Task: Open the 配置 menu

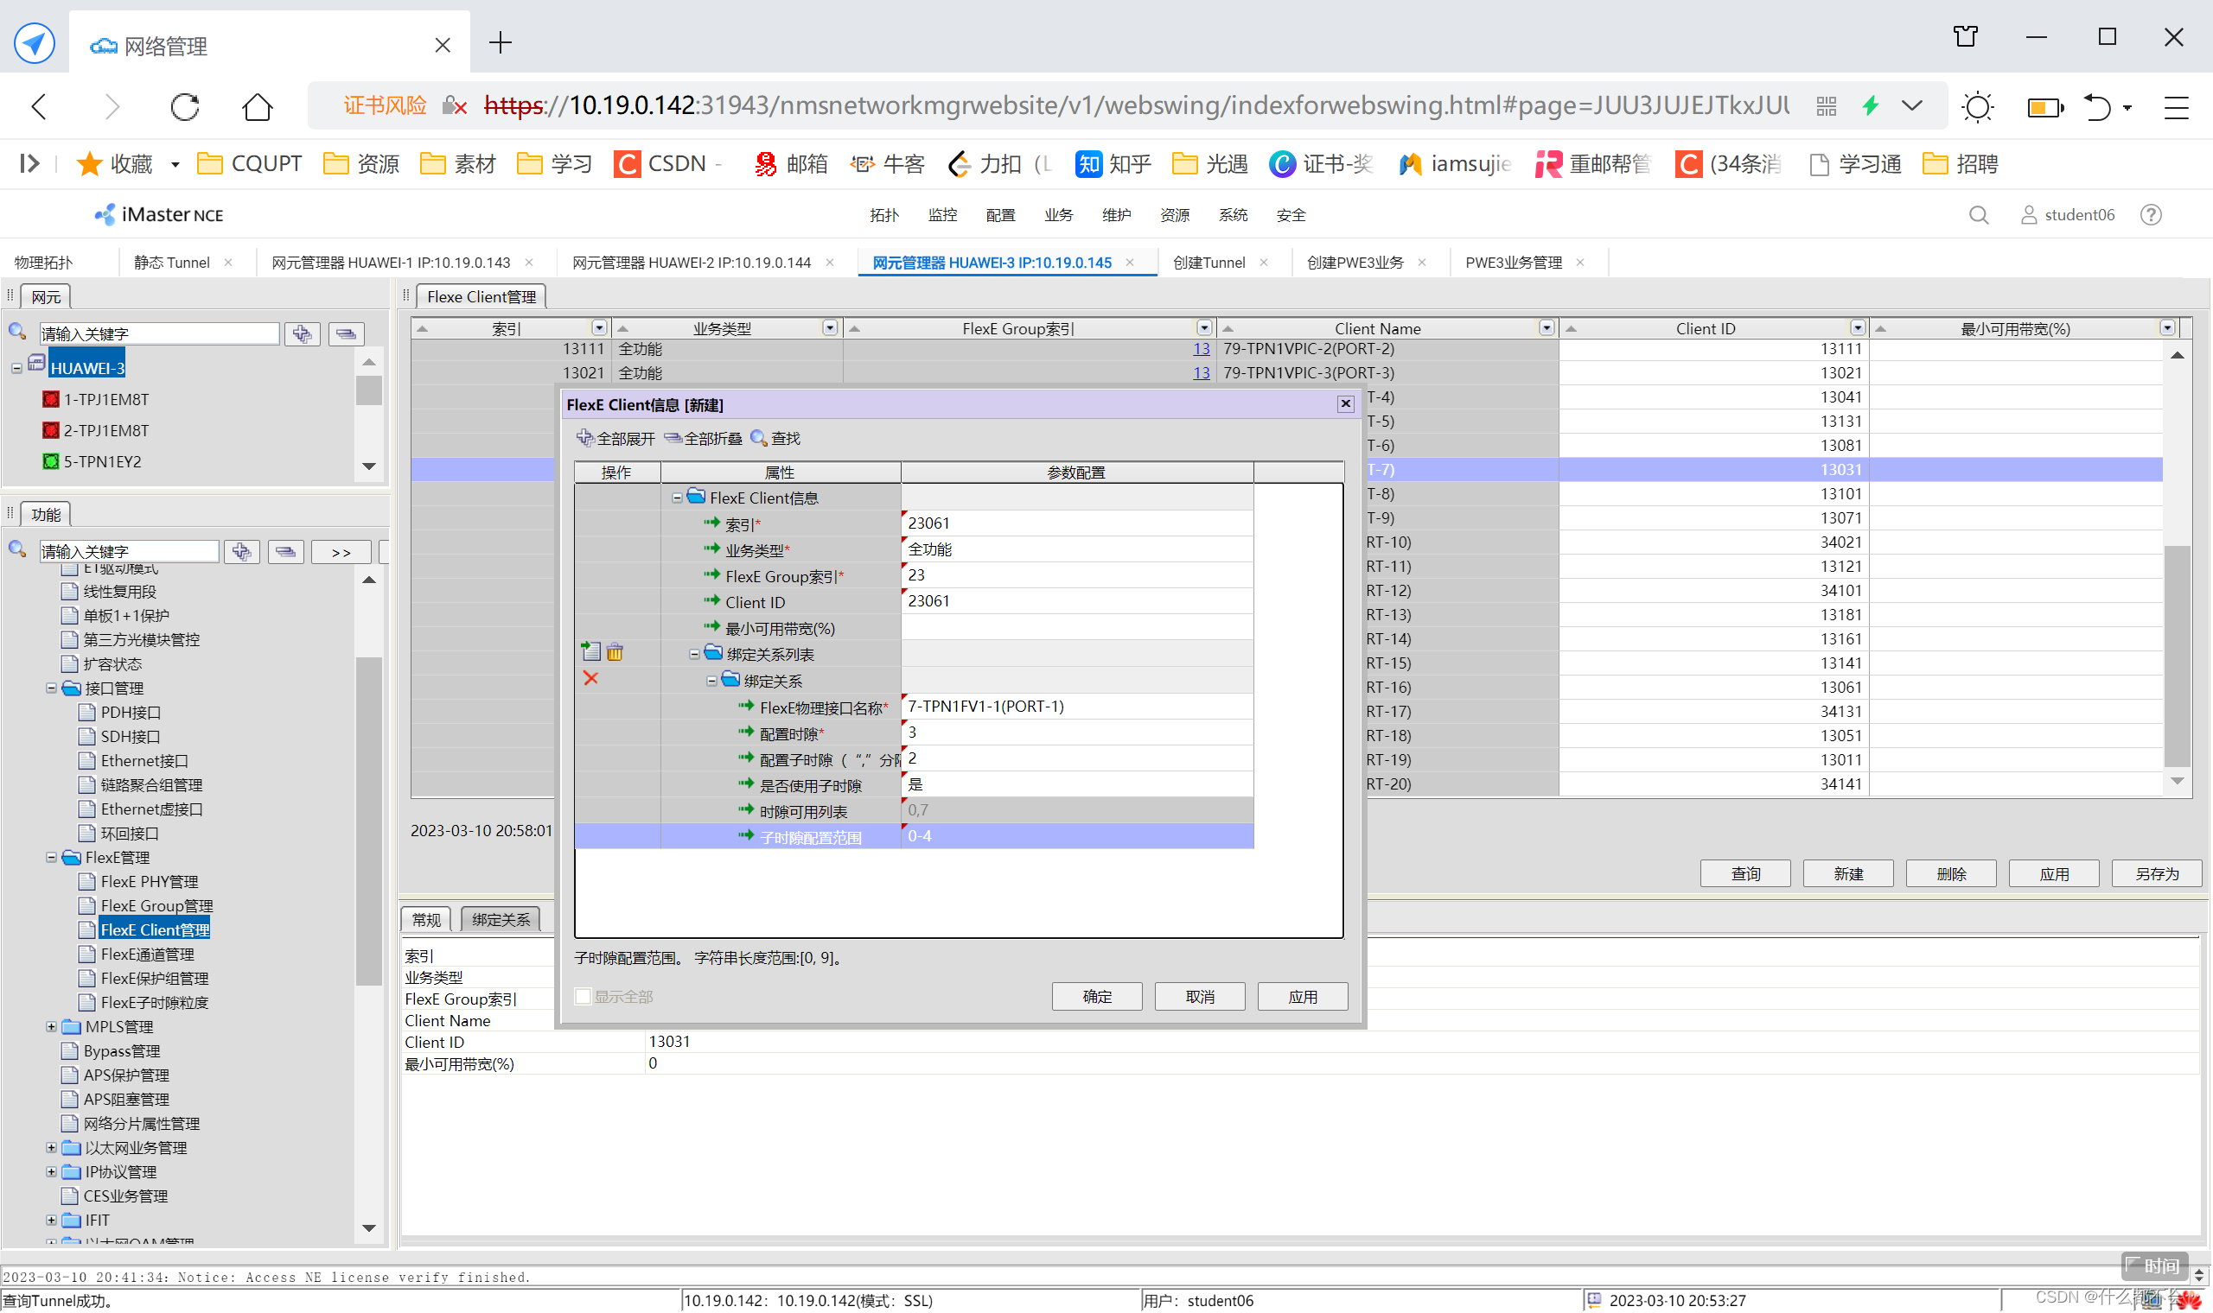Action: 1000,215
